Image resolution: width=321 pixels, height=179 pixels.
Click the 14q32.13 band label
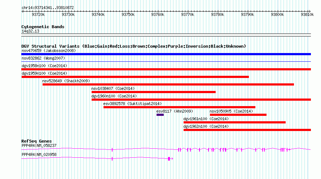point(30,31)
